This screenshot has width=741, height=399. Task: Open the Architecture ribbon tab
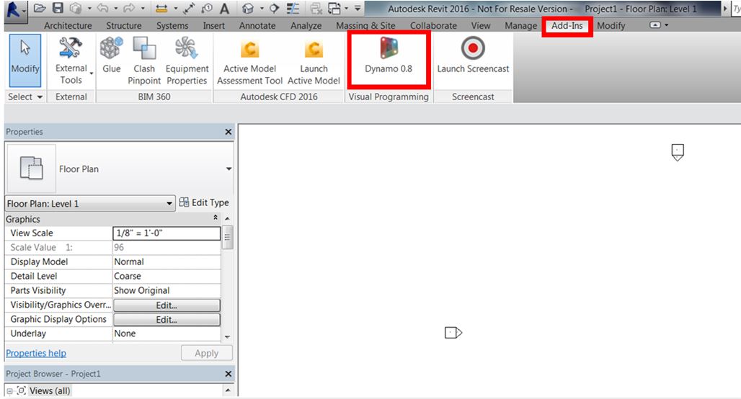[x=68, y=25]
